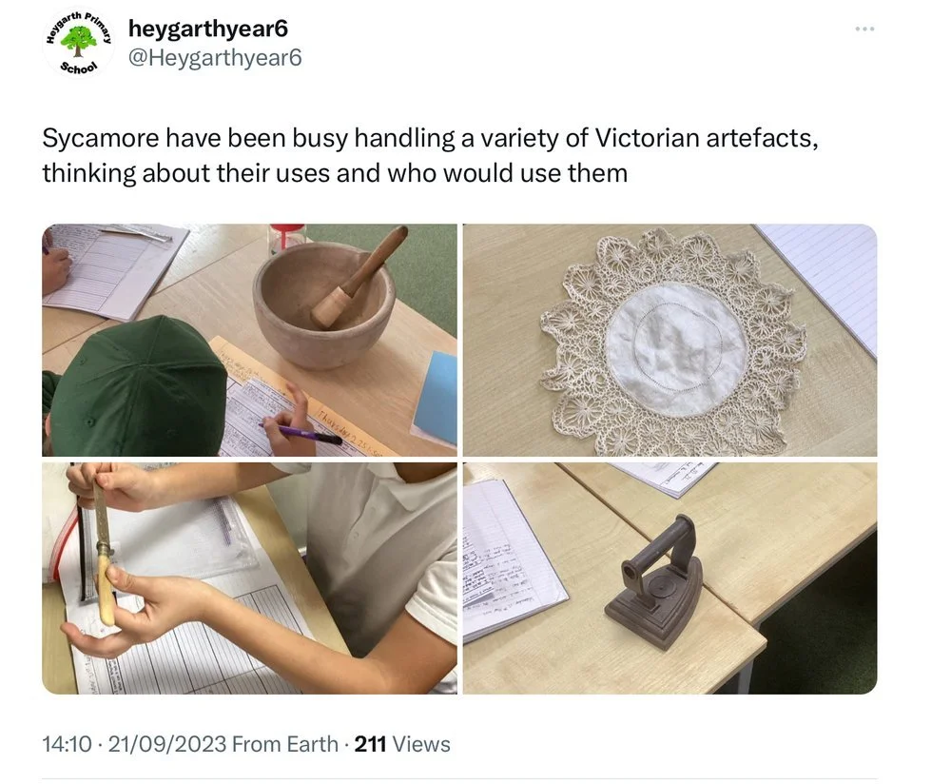
Task: Click the 14:10 timestamp link
Action: click(x=67, y=744)
